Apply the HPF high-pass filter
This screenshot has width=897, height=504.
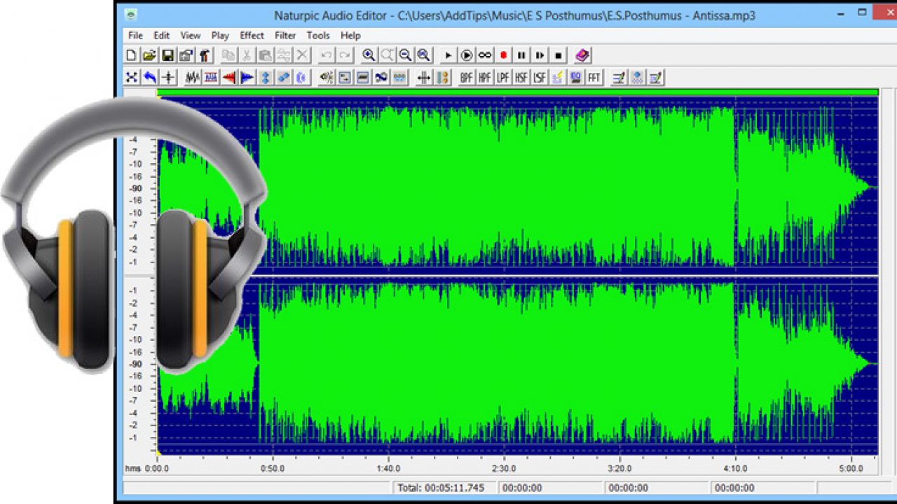485,78
